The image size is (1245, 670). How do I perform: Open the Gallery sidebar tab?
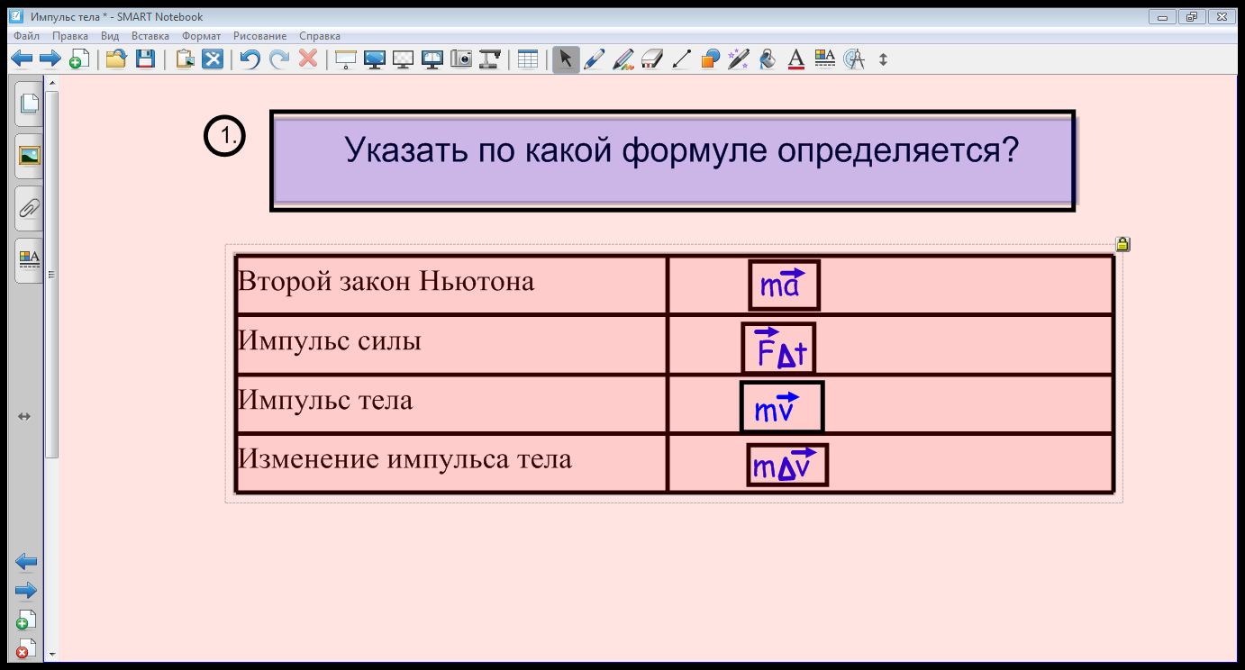point(29,156)
